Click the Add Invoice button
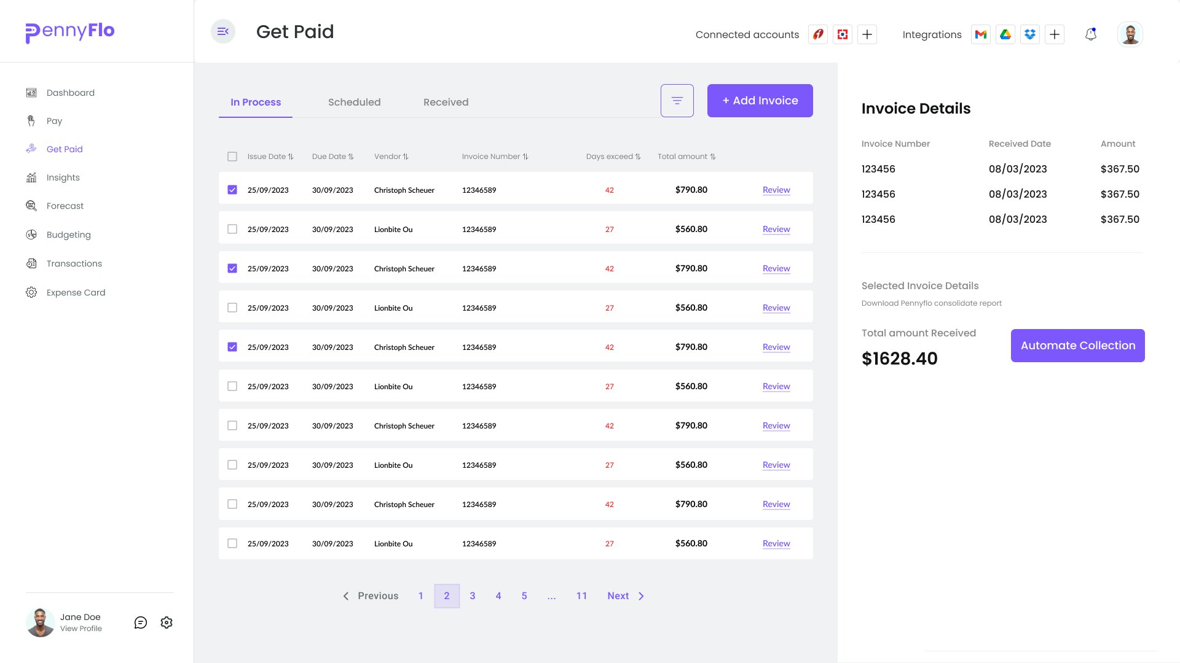Viewport: 1180px width, 663px height. pos(760,101)
